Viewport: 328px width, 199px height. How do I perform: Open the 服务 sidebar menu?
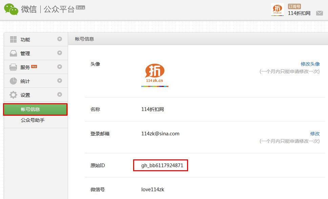(x=36, y=67)
